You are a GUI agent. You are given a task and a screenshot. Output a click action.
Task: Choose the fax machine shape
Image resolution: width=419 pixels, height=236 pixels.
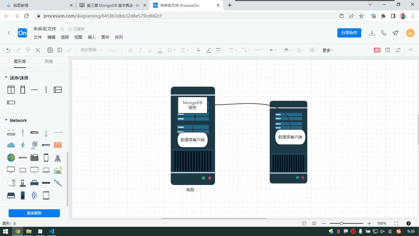[x=34, y=158]
